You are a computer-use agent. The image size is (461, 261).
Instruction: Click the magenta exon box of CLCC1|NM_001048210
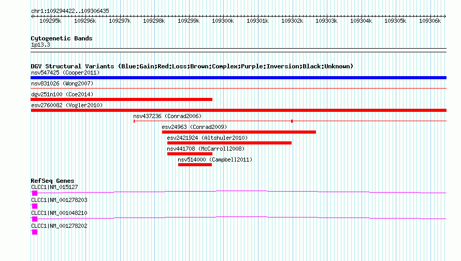coord(35,219)
